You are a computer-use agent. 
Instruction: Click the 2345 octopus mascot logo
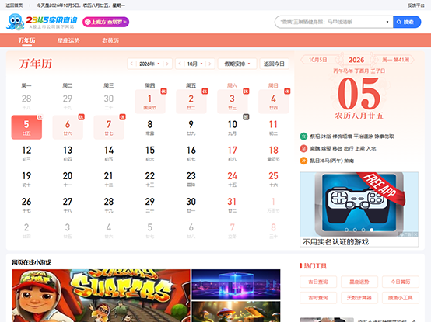tap(16, 22)
